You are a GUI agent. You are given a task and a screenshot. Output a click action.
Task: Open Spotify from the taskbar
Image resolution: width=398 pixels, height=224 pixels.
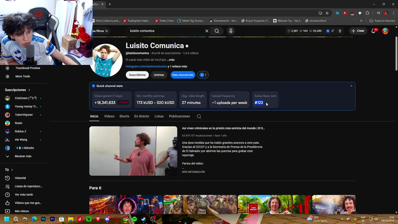134,219
